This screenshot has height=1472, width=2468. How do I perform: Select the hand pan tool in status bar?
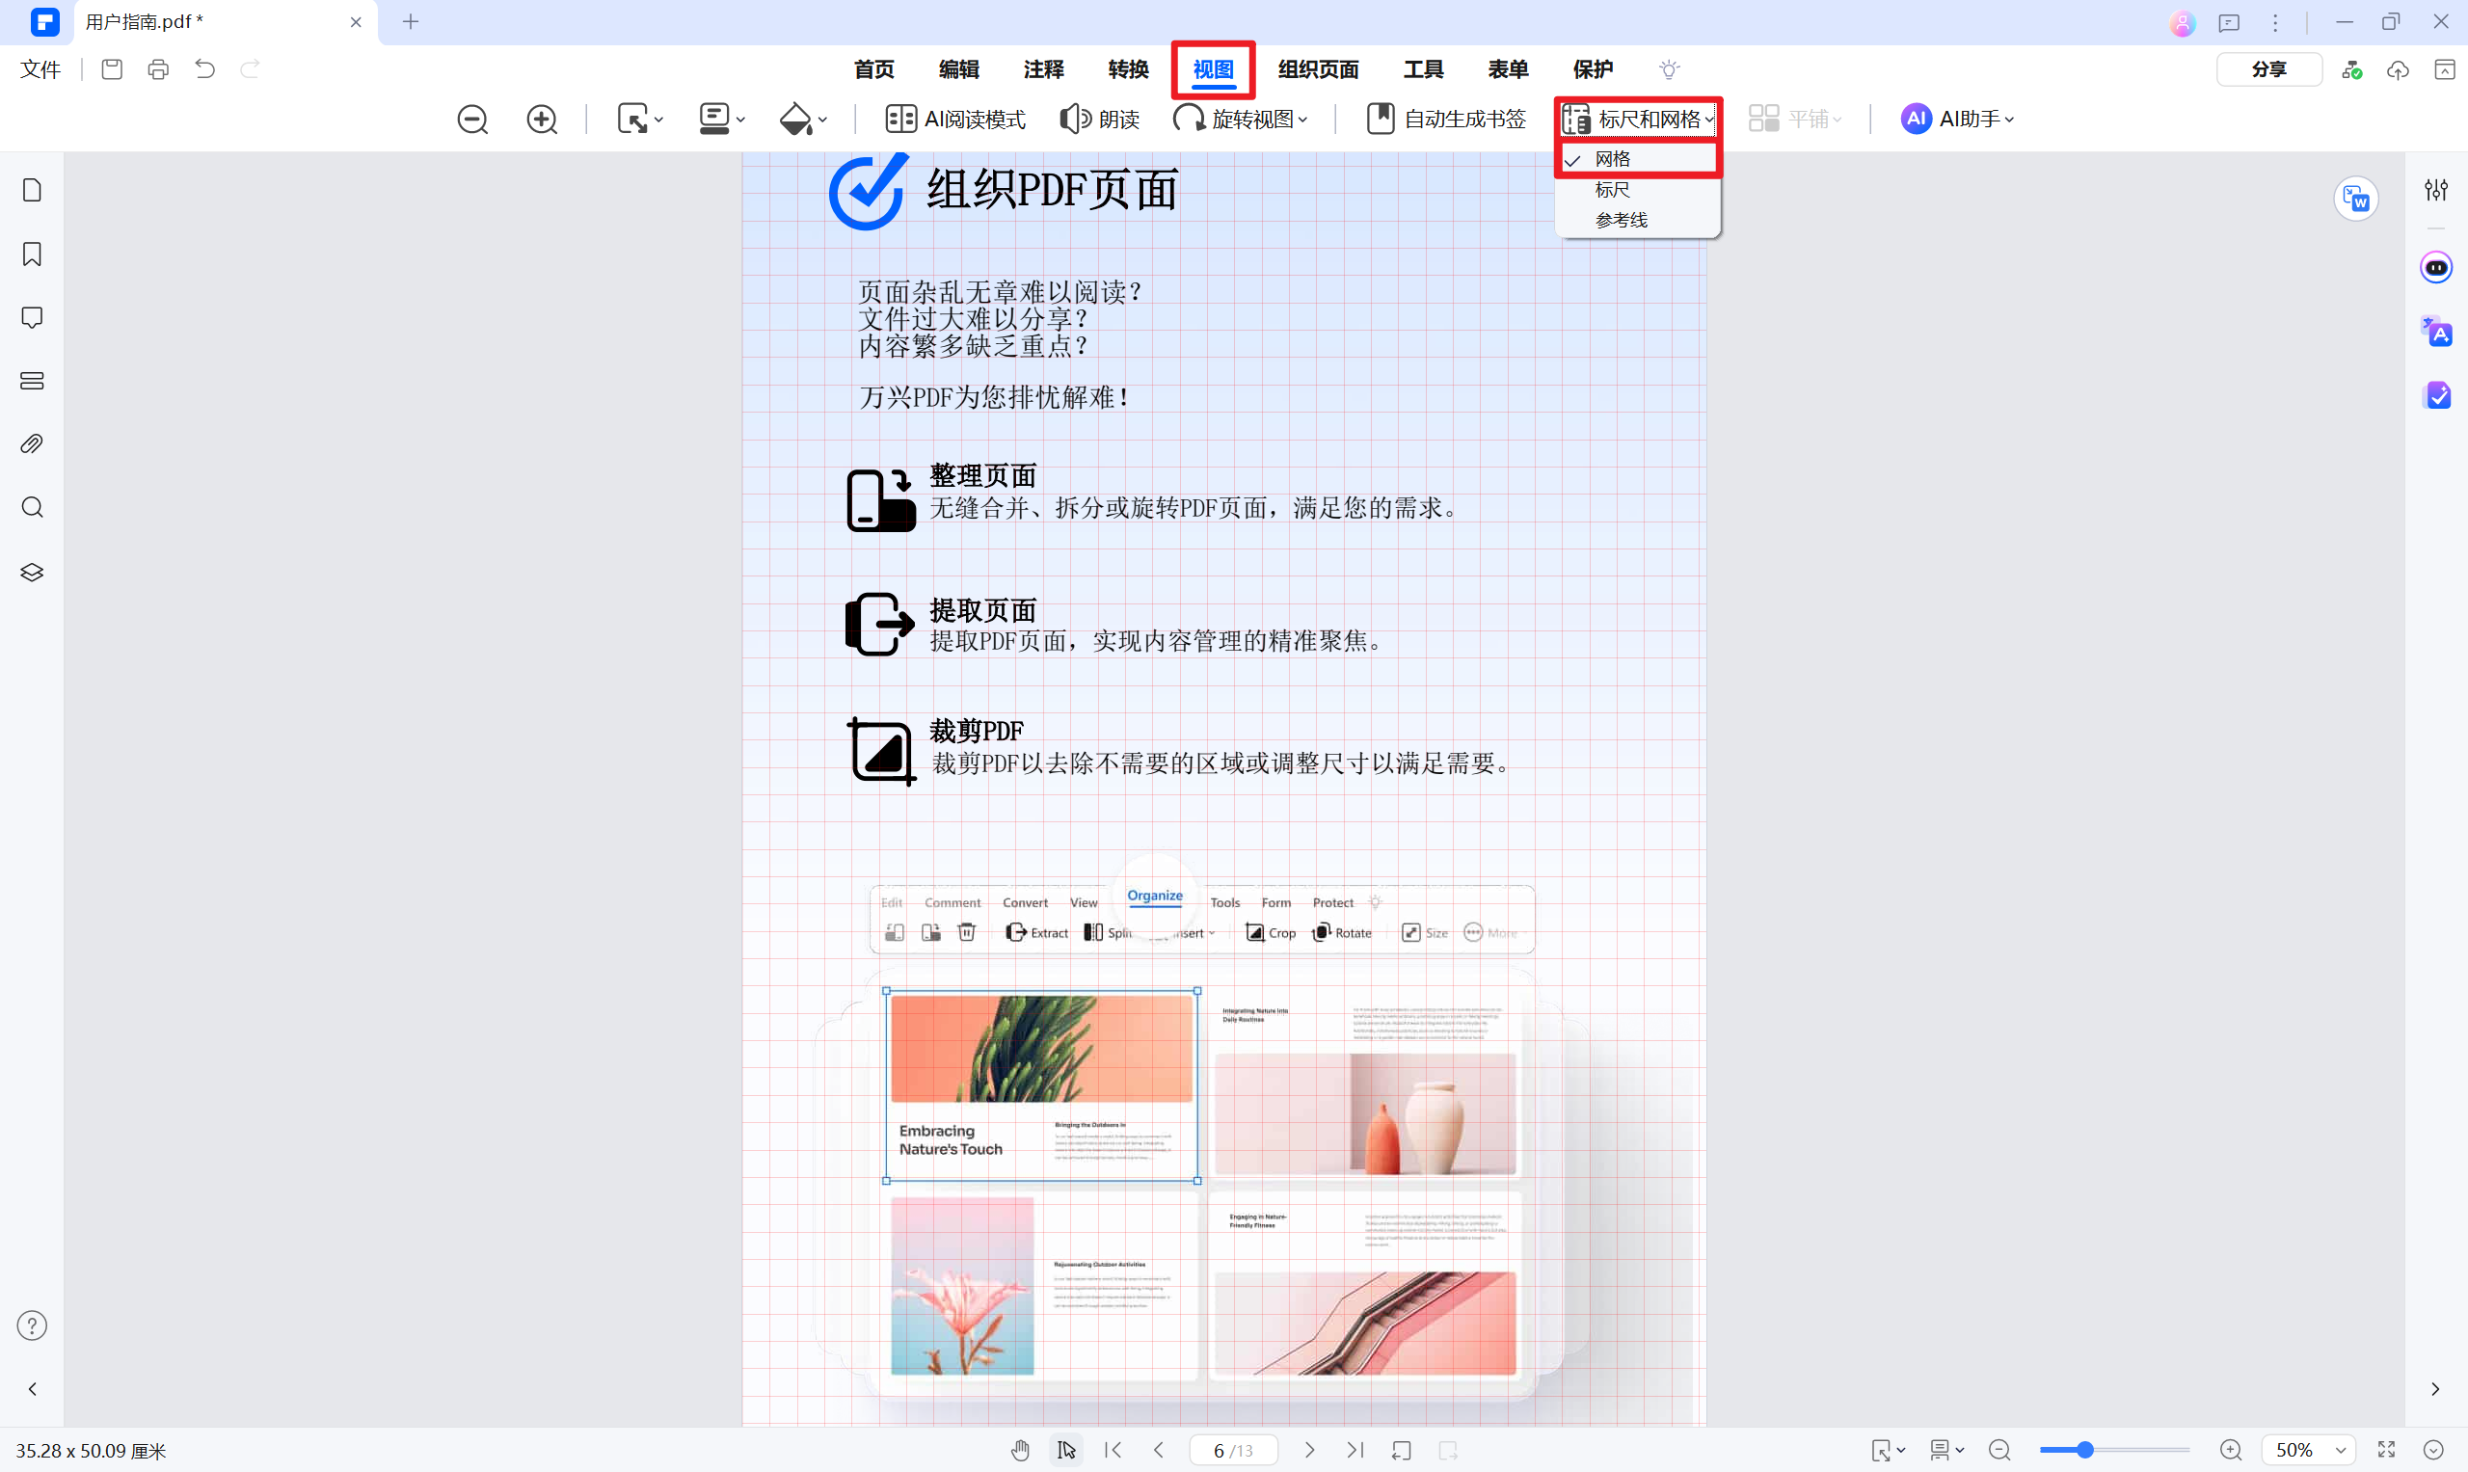pos(1020,1449)
